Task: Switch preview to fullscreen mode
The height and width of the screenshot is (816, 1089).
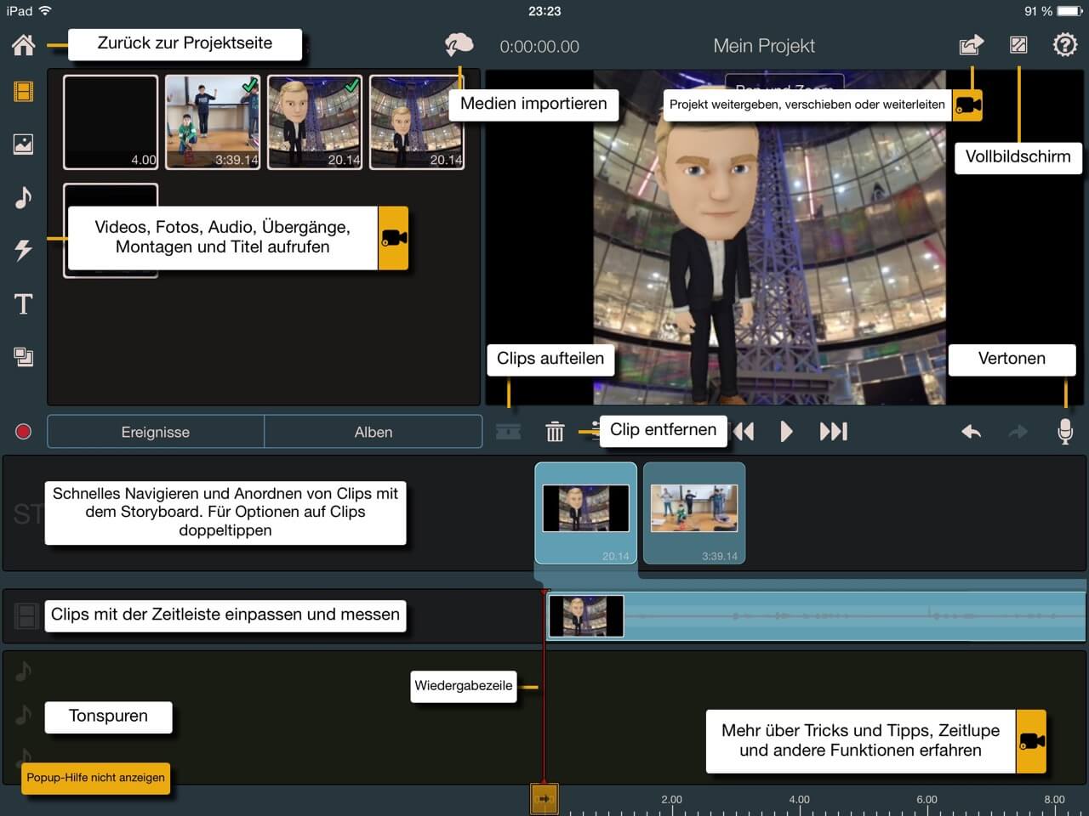Action: (1018, 45)
